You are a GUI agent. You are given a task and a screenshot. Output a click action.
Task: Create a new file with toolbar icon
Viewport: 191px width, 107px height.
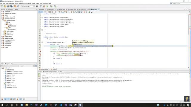point(2,6)
